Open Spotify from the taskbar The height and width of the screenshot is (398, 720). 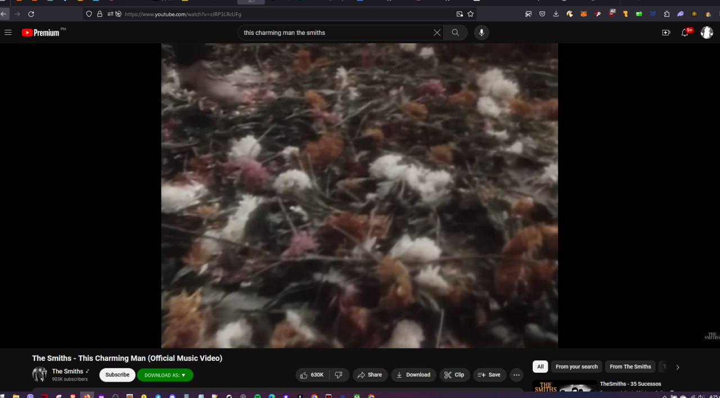258,396
